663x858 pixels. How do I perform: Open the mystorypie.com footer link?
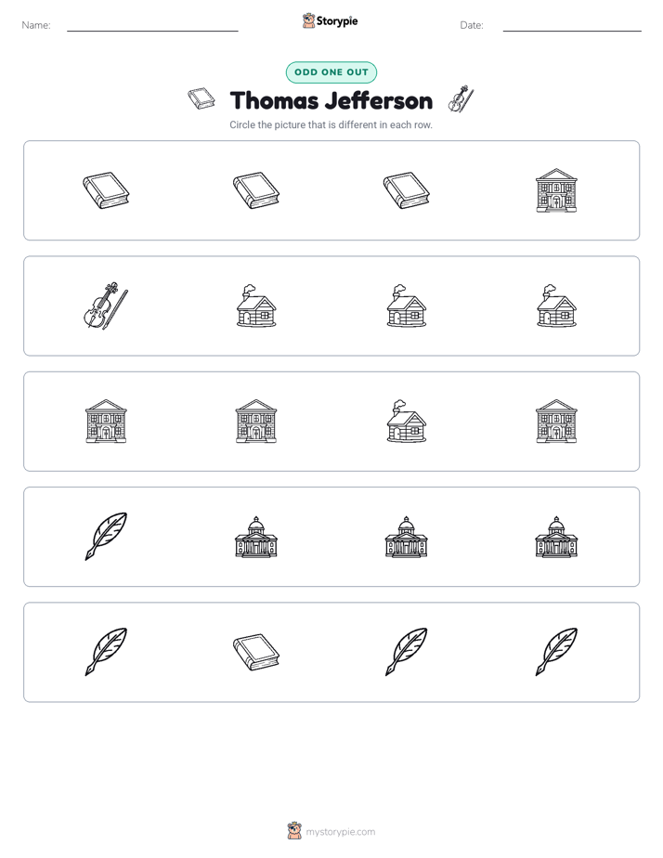pos(340,832)
